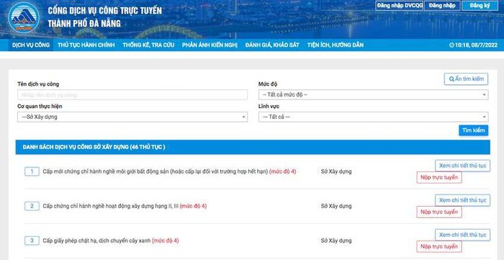Submit online for procedure 2 hoạt động xây dựng
The image size is (504, 260).
click(439, 212)
